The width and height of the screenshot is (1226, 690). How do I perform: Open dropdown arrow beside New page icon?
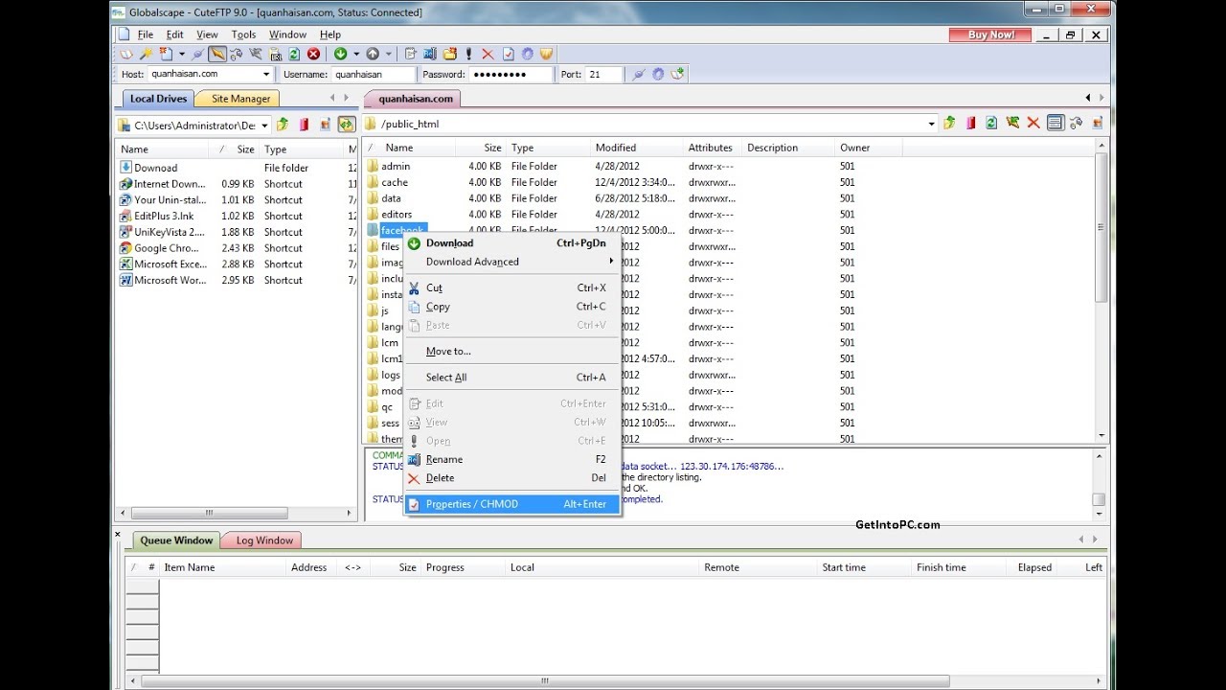coord(182,55)
